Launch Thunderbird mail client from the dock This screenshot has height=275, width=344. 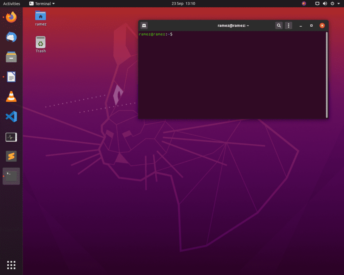[x=11, y=37]
